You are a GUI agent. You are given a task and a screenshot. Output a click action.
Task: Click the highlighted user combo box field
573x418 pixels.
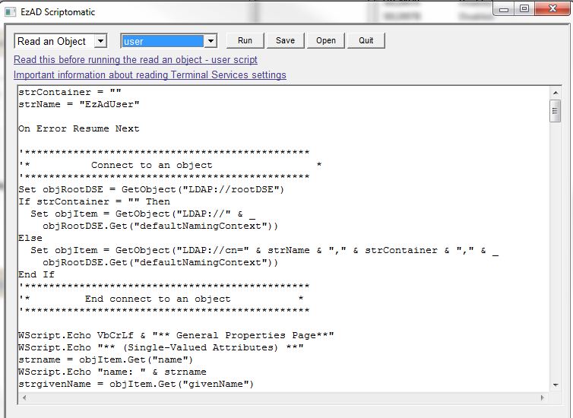point(163,41)
